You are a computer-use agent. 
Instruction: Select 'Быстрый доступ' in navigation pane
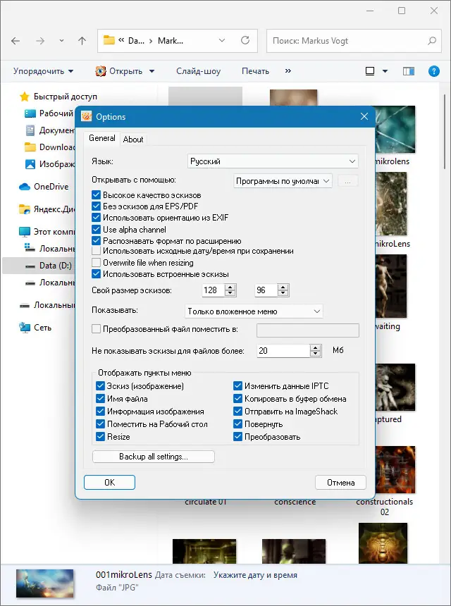(58, 97)
